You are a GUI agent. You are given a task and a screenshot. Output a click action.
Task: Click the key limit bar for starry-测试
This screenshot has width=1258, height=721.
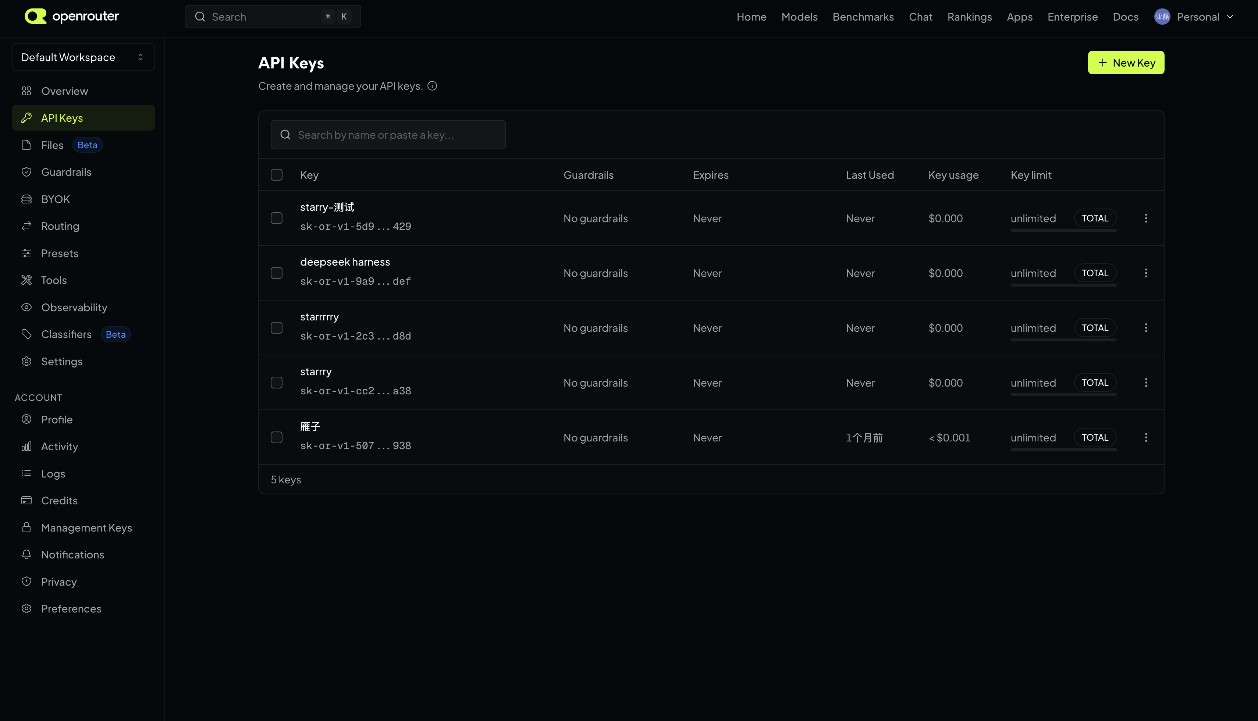click(1063, 230)
